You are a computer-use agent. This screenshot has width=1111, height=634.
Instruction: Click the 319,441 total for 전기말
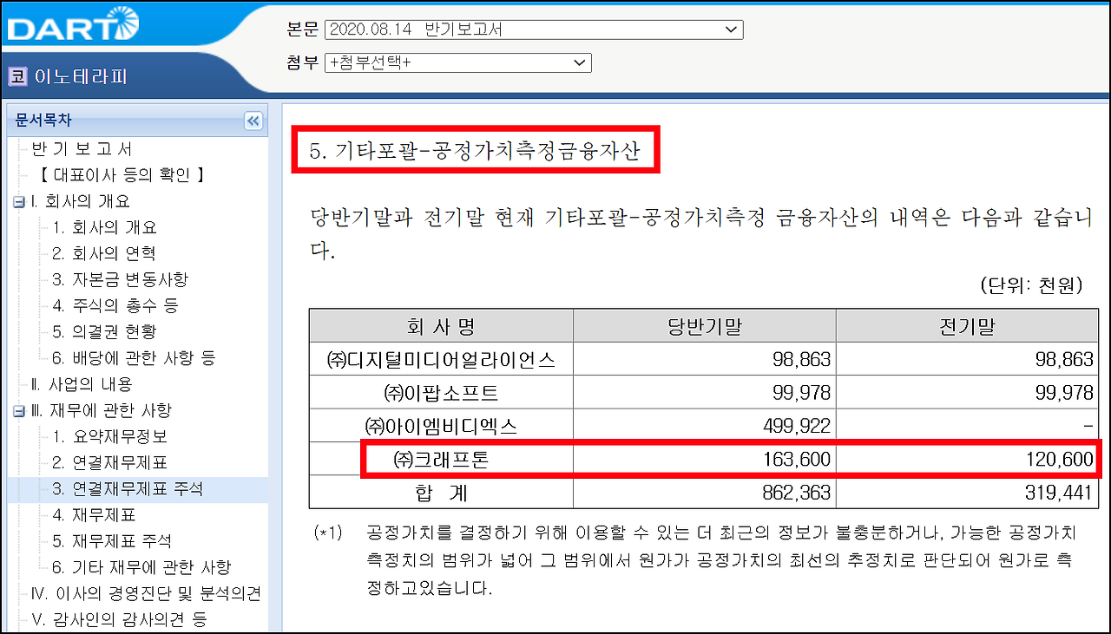pos(1059,493)
